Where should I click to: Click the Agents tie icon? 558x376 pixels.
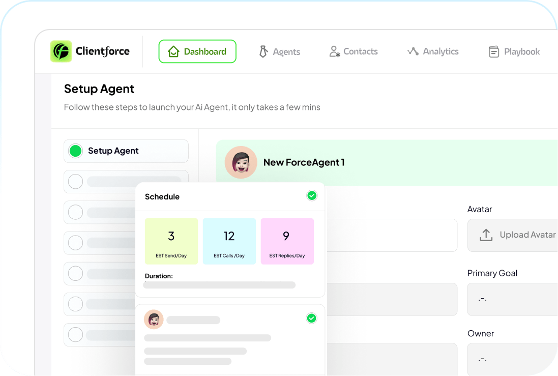(x=263, y=51)
